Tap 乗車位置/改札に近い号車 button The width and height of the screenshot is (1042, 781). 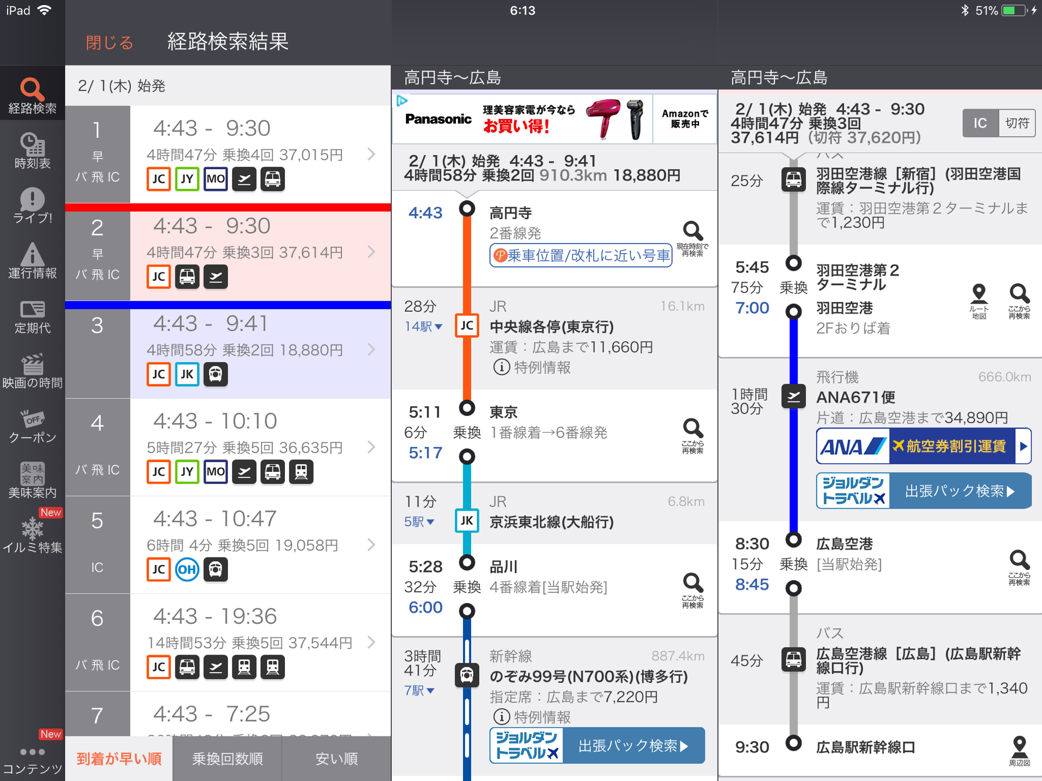click(581, 255)
